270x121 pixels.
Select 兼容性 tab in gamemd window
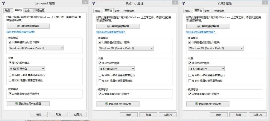pos(18,10)
